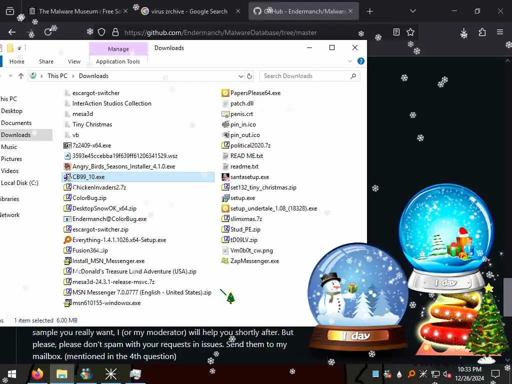Switch to virus zrchive Google Search tab
512x384 pixels.
click(x=189, y=11)
